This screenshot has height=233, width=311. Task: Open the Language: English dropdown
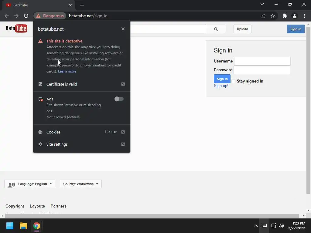click(30, 184)
